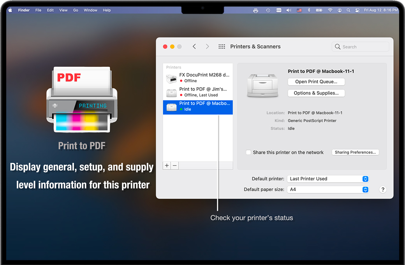Screen dimensions: 405x265
Task: Enable Share this printer on the network
Action: (248, 153)
